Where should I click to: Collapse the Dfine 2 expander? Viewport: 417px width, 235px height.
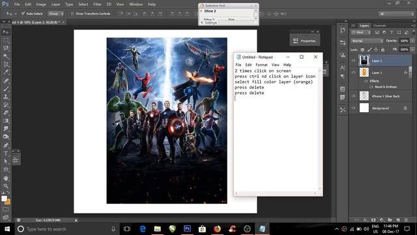pyautogui.click(x=201, y=11)
